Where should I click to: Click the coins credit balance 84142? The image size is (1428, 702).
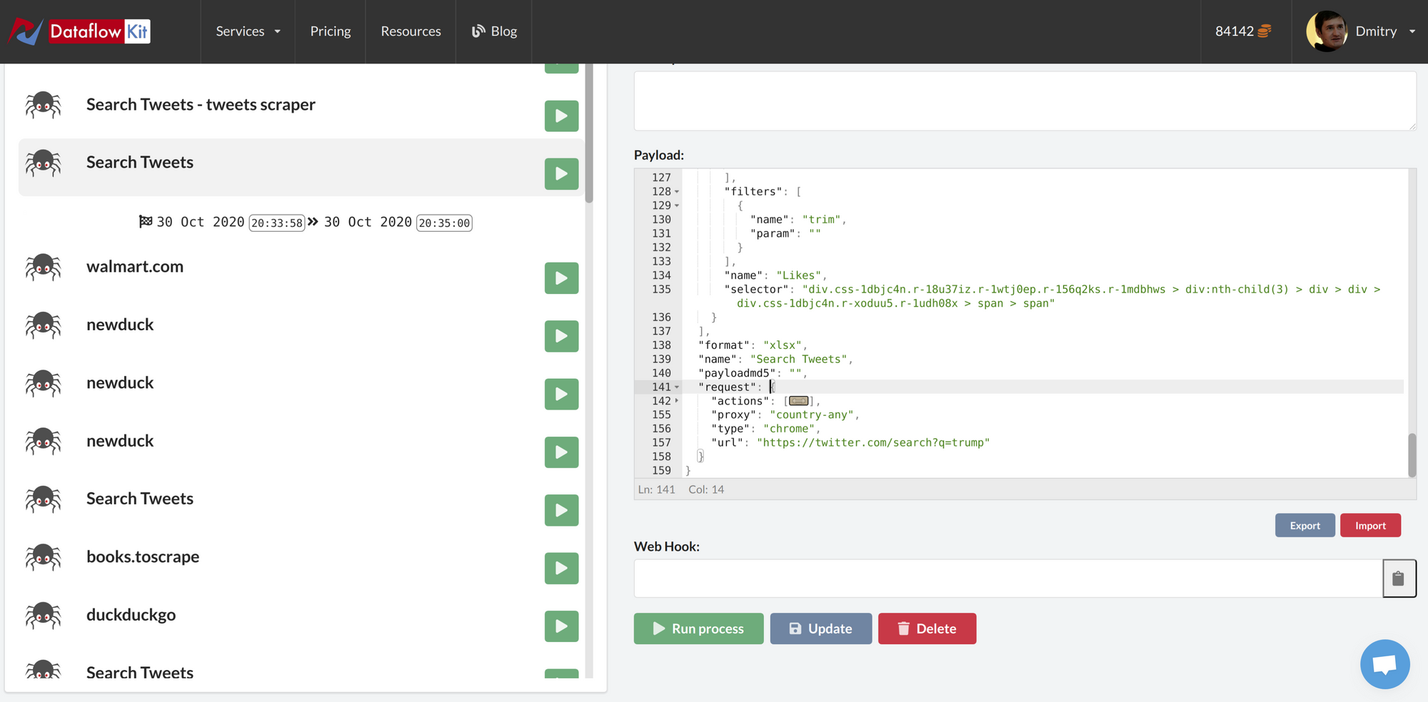point(1244,31)
